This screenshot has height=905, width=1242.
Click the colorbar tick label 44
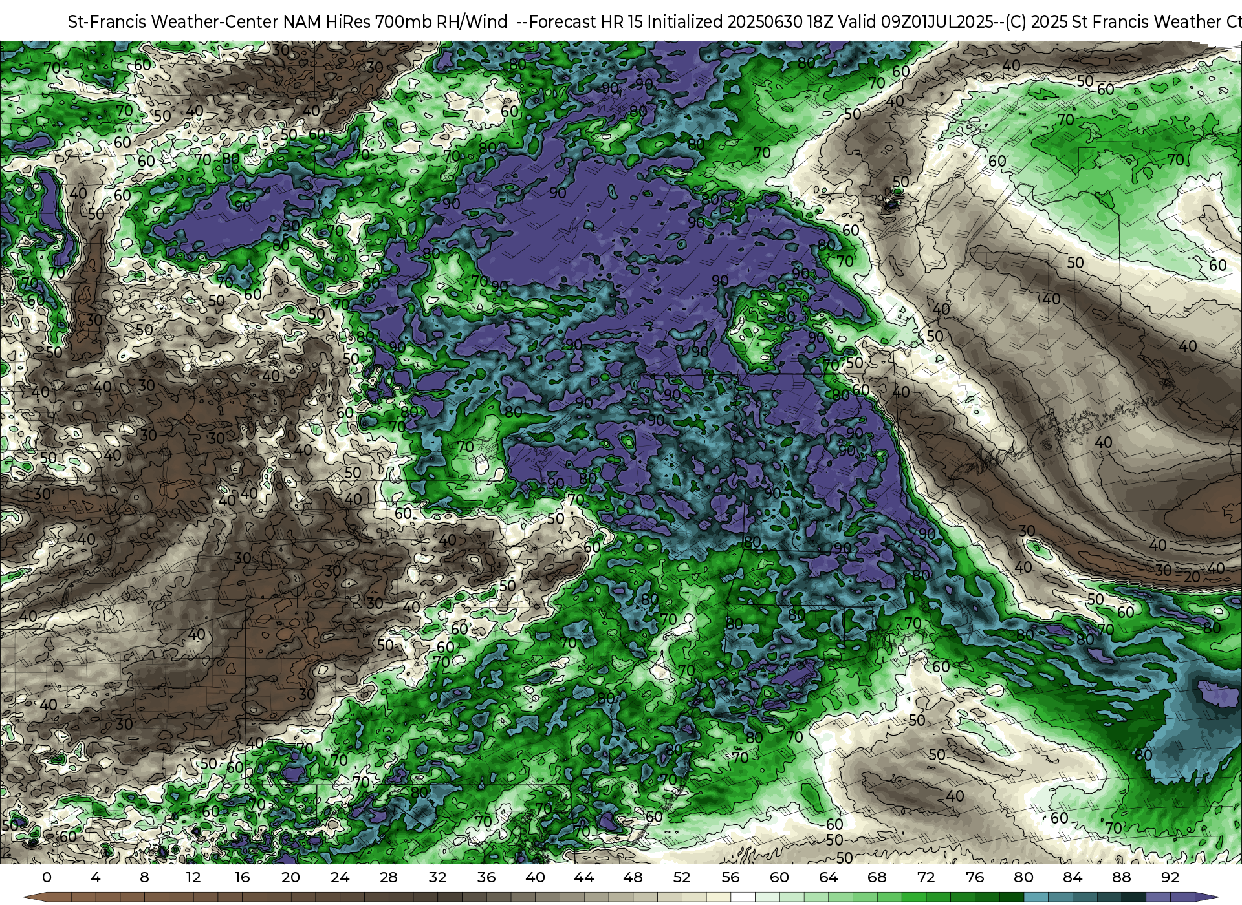pos(584,878)
